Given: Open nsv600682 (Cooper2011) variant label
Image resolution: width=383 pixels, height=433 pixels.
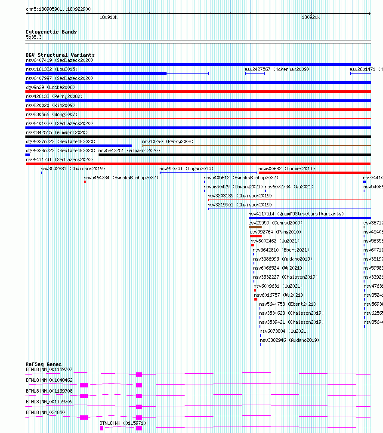Looking at the screenshot, I should [287, 169].
